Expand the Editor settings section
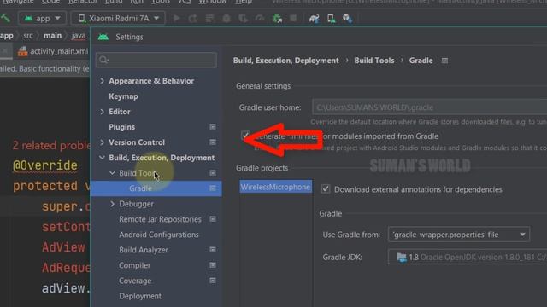The height and width of the screenshot is (307, 547). coord(102,112)
